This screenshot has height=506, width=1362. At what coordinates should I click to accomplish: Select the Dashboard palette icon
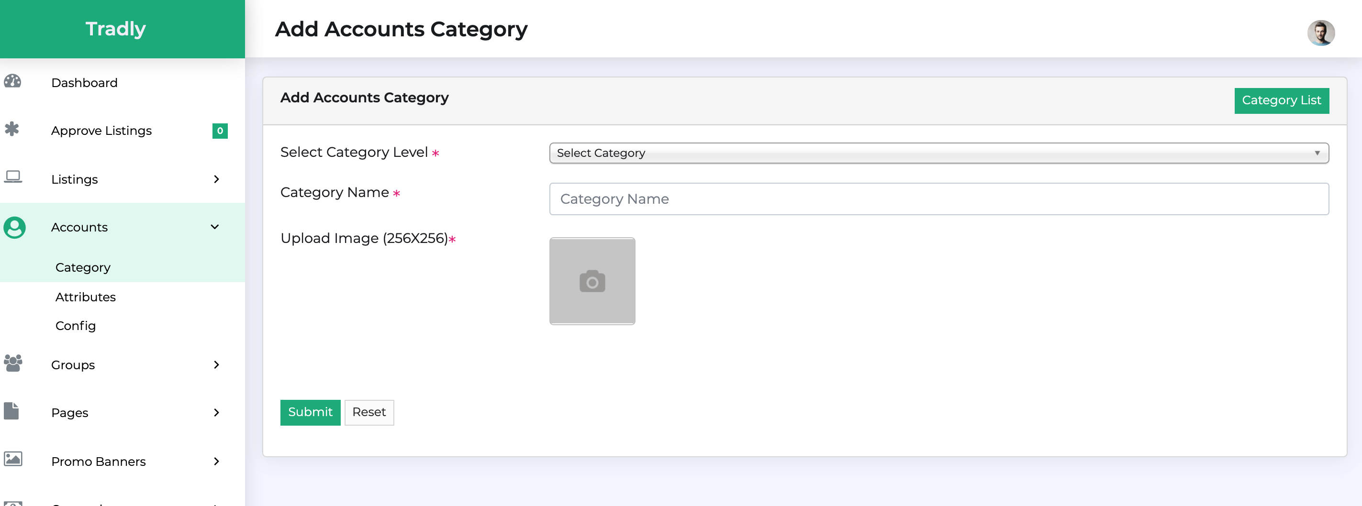13,81
